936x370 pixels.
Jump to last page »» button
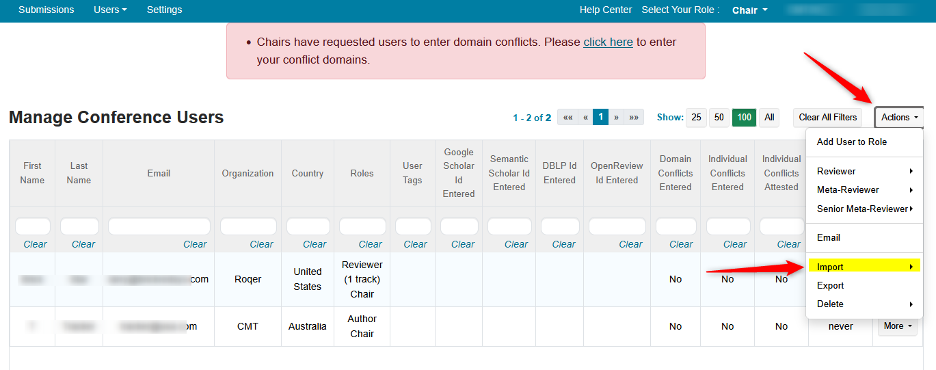(634, 118)
